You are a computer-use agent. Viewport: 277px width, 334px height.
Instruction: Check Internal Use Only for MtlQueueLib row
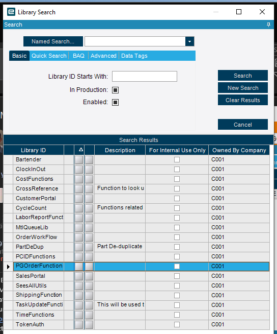click(x=177, y=227)
